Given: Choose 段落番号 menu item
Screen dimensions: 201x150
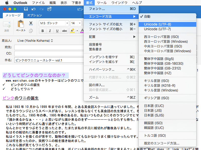Looking at the screenshot, I should click(111, 44).
